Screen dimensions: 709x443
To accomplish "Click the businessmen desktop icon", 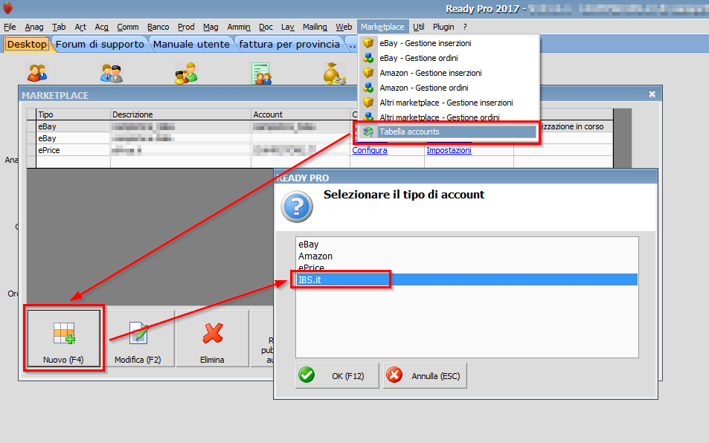I will [x=112, y=73].
